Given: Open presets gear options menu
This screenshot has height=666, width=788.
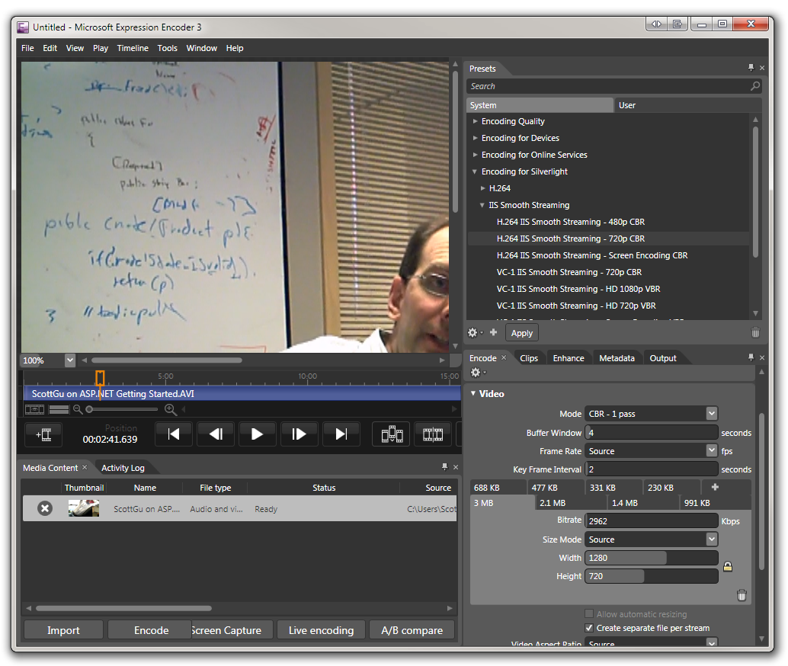Looking at the screenshot, I should (x=475, y=333).
